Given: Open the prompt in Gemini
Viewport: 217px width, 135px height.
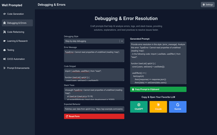Looking at the screenshot, I should (178, 107).
